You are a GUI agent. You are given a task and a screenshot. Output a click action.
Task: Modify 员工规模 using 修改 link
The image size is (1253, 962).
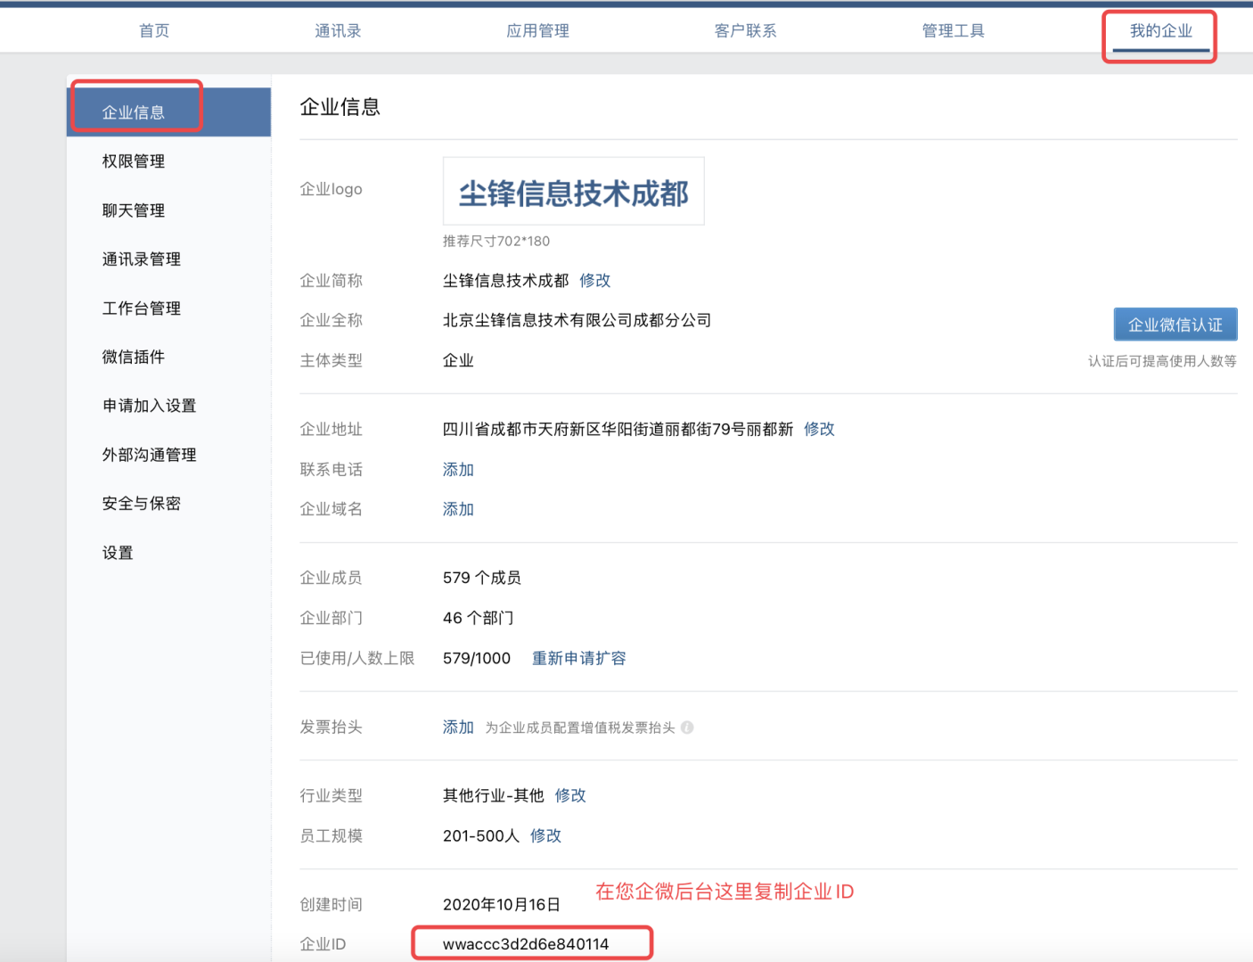tap(545, 836)
